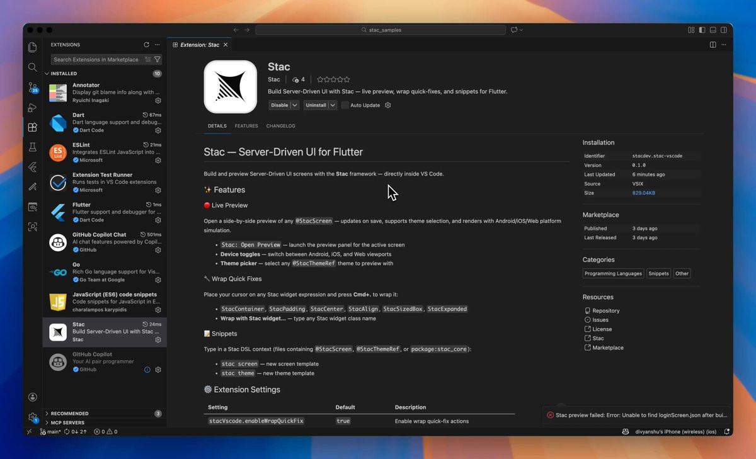Click the Disable button for Stac
The image size is (756, 459).
[279, 105]
